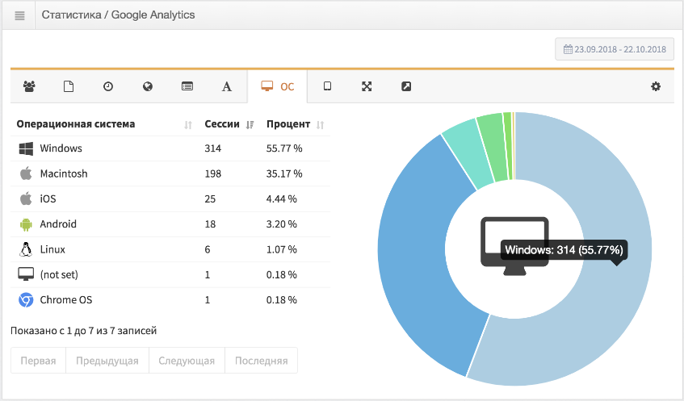
Task: Open the users audience tab icon
Action: pos(29,86)
